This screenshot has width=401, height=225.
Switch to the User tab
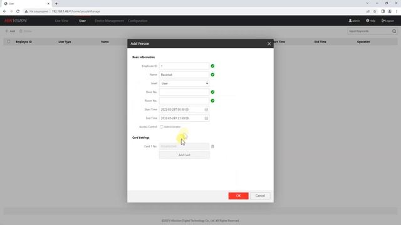(82, 21)
